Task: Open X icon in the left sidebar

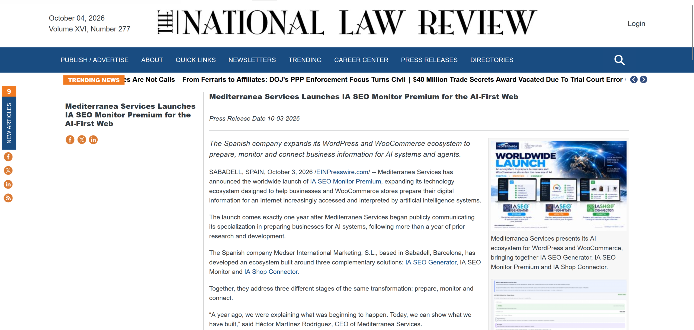Action: (x=8, y=170)
